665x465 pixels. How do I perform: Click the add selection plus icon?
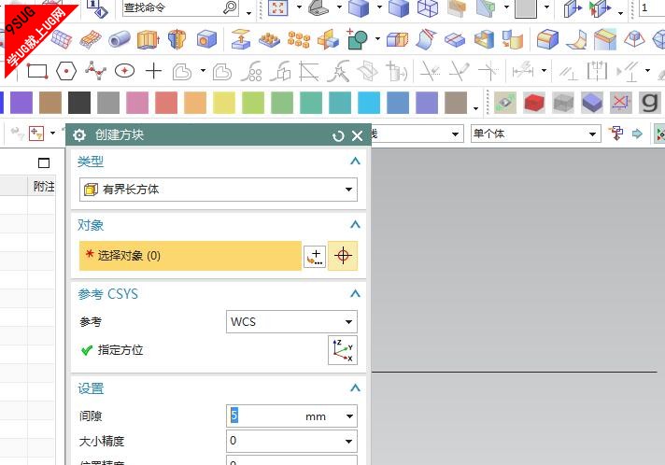click(315, 257)
